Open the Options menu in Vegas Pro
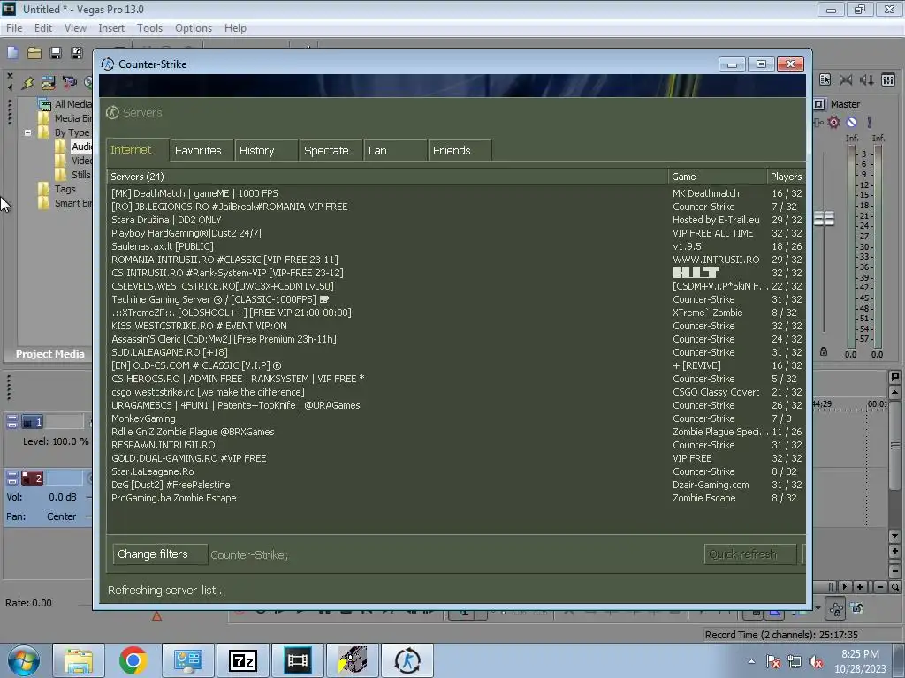This screenshot has width=905, height=678. click(194, 28)
